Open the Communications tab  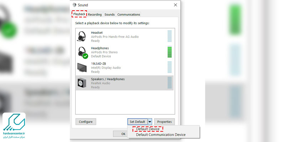click(x=129, y=15)
